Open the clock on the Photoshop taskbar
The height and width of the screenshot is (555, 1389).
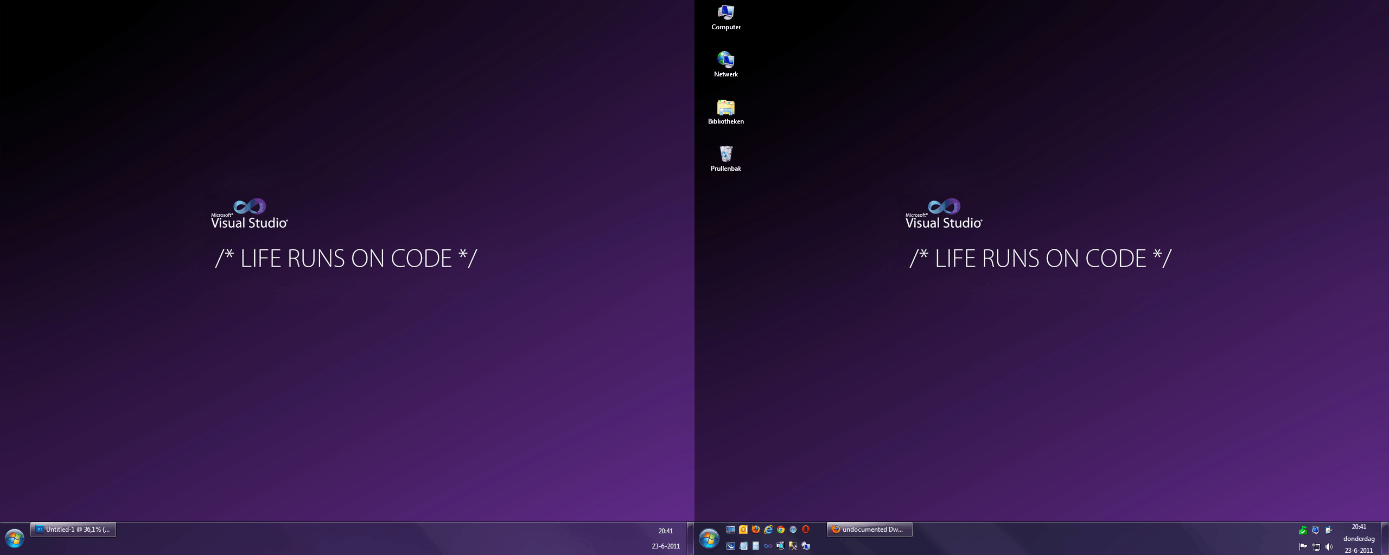coord(666,539)
